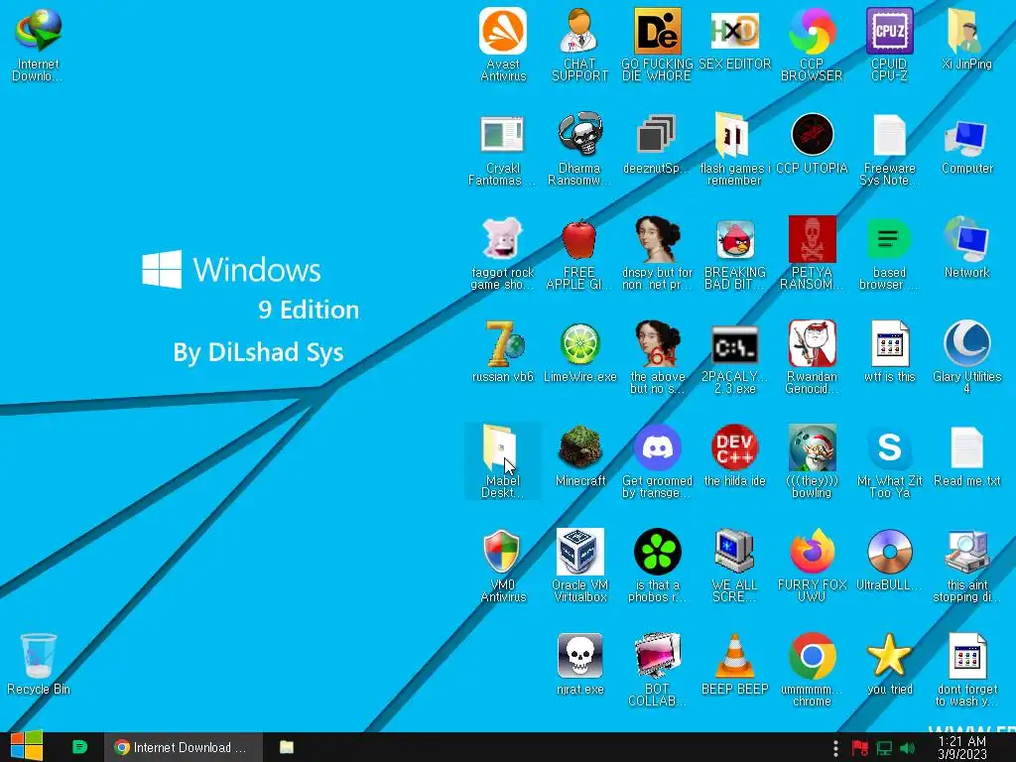Open File Explorer from the taskbar
The width and height of the screenshot is (1016, 762).
coord(287,747)
